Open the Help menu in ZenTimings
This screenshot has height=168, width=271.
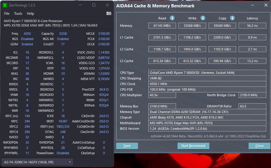[30, 14]
